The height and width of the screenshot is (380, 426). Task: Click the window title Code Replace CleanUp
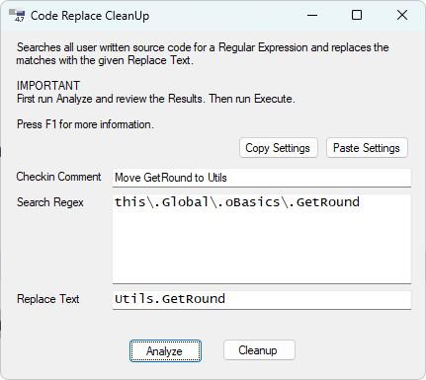[x=90, y=16]
